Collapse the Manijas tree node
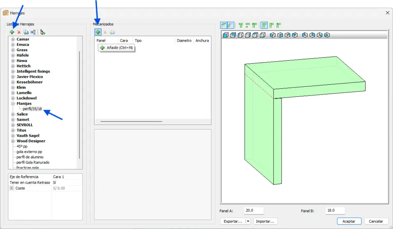The height and width of the screenshot is (229, 393). 13,104
